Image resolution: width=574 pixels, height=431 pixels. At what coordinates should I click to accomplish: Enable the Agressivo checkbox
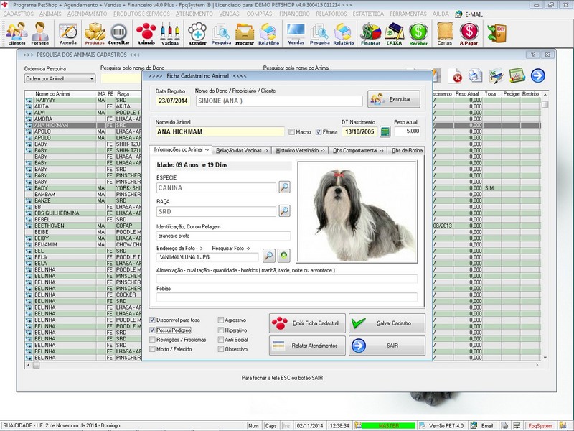tap(221, 320)
